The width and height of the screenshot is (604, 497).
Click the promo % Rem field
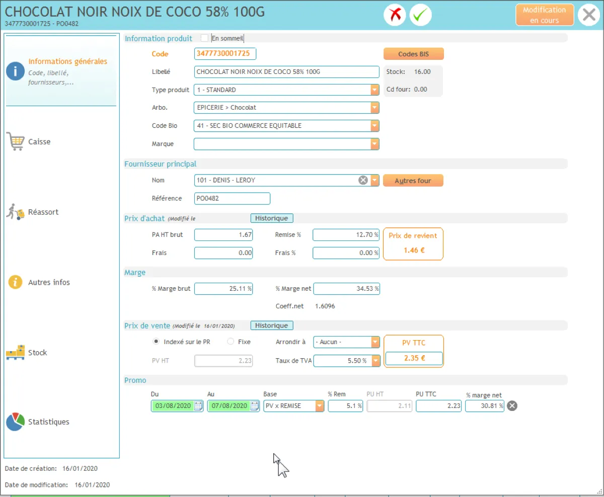(345, 406)
